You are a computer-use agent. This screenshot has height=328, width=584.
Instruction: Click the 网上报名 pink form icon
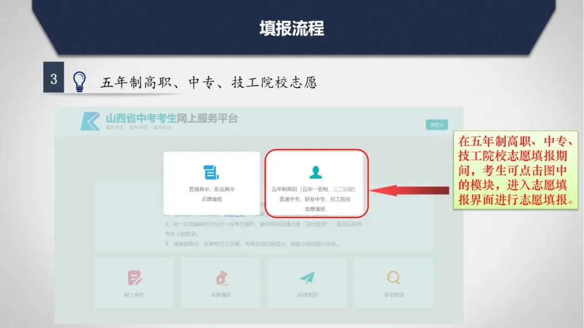(x=134, y=278)
